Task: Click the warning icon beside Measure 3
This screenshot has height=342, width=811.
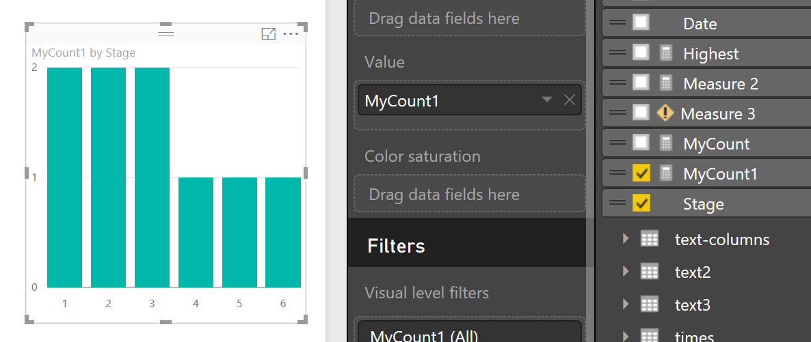Action: pos(665,113)
